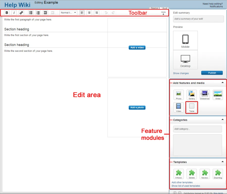Collapse the Categories section
The image size is (227, 194).
[x=222, y=119]
